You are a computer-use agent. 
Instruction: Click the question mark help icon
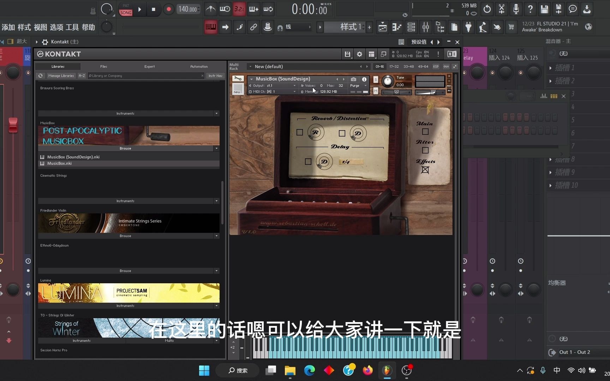pos(530,9)
